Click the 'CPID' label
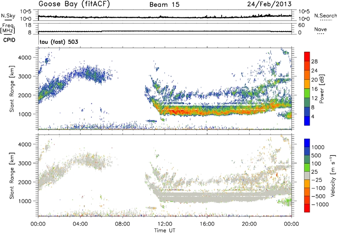337x233 pixels. [x=9, y=40]
